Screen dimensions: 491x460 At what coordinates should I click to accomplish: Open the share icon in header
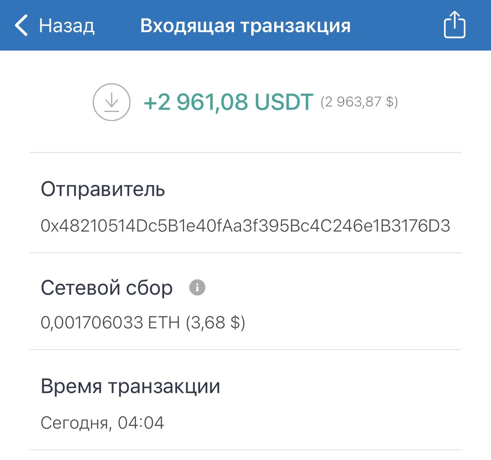[x=455, y=25]
